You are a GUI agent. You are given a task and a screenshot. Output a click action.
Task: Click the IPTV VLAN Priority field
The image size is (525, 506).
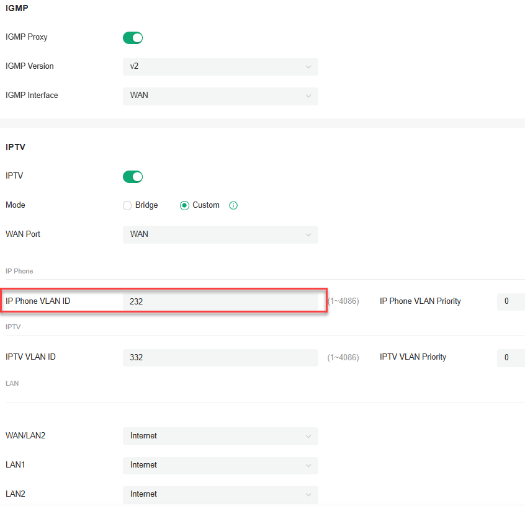point(511,358)
